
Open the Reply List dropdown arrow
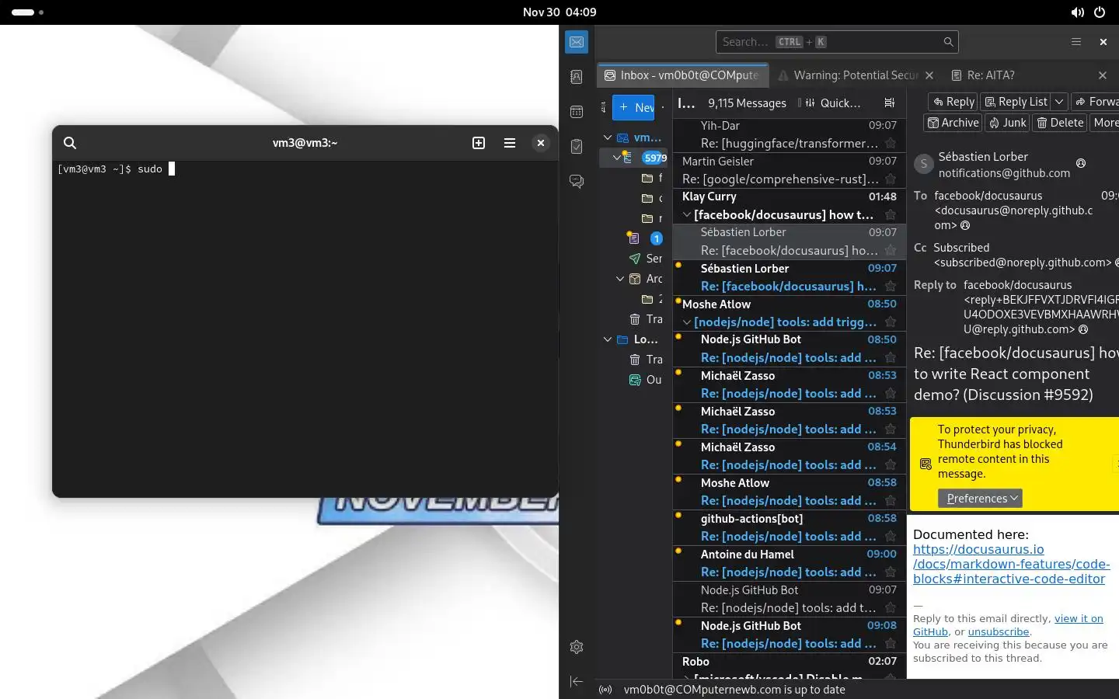pyautogui.click(x=1059, y=102)
